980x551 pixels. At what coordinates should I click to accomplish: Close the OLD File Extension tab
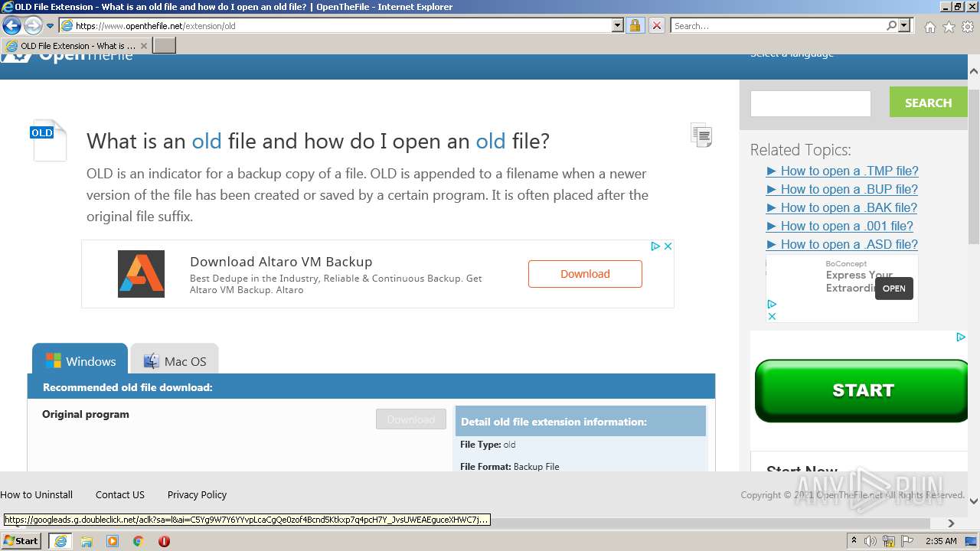click(143, 46)
